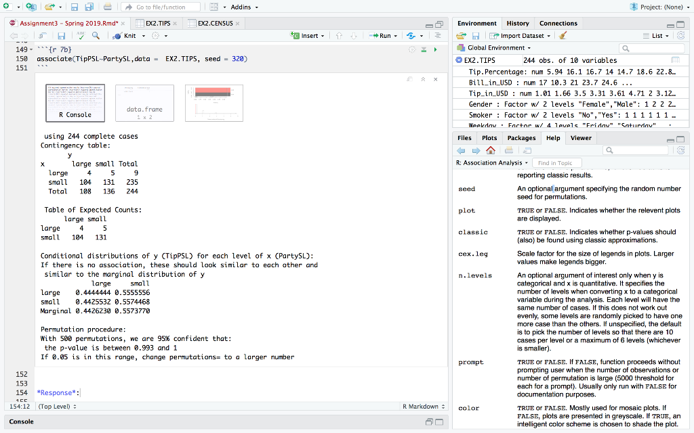Save workspace using Environment save icon
Image resolution: width=694 pixels, height=433 pixels.
tap(476, 36)
